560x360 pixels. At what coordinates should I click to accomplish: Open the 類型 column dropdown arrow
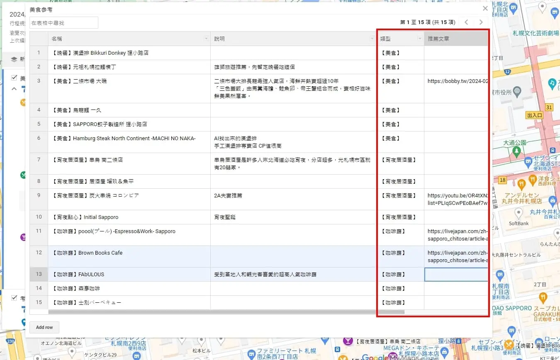[x=420, y=39]
